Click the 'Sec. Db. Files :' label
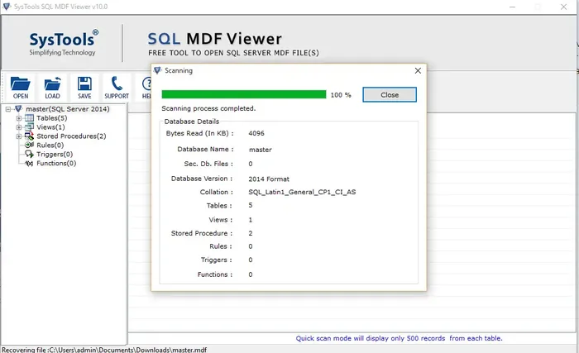579x353 pixels. pos(208,164)
